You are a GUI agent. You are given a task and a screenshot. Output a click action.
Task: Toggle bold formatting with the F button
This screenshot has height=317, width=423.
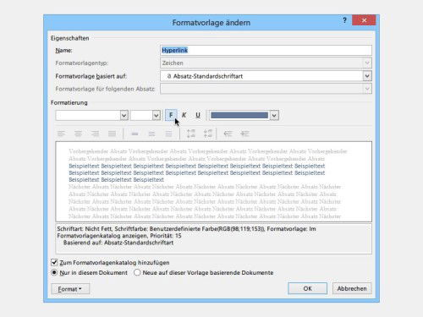[x=171, y=115]
